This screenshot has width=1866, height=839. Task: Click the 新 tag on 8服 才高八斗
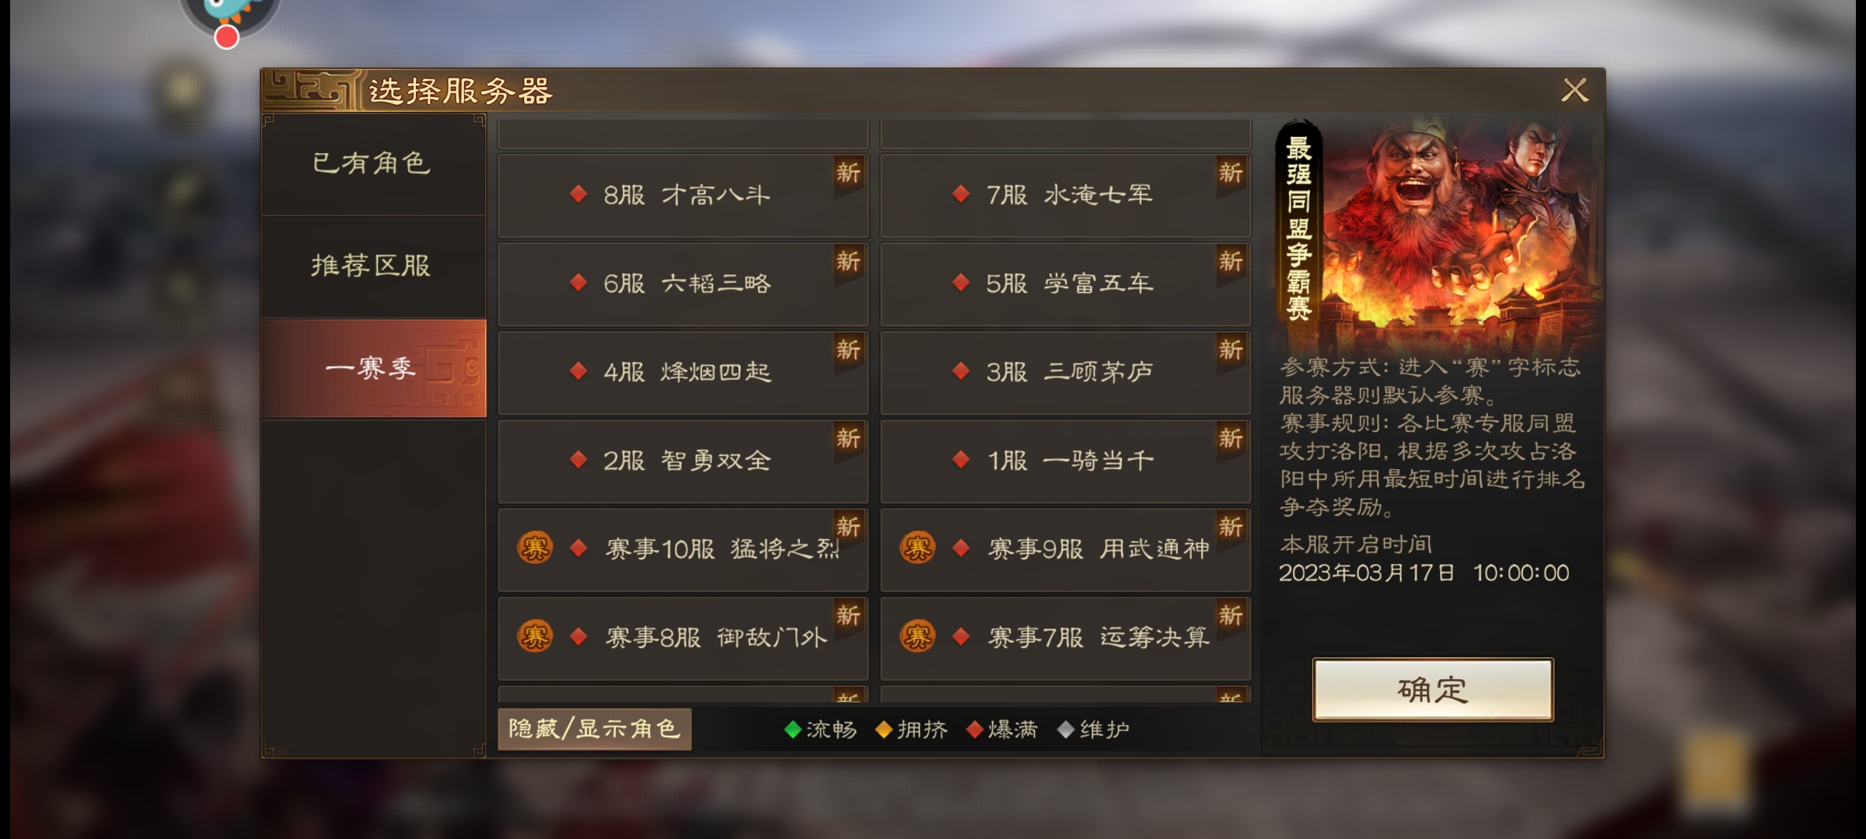click(x=848, y=174)
